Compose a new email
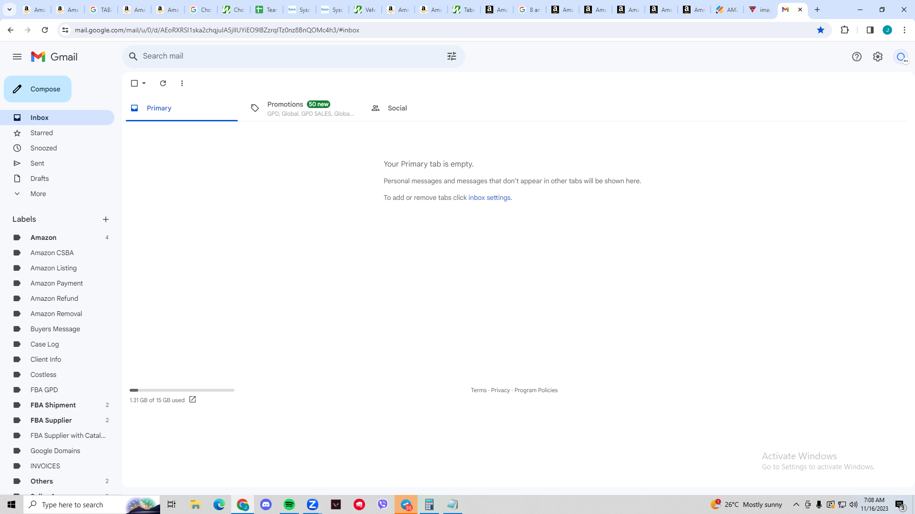The image size is (915, 514). click(x=38, y=89)
